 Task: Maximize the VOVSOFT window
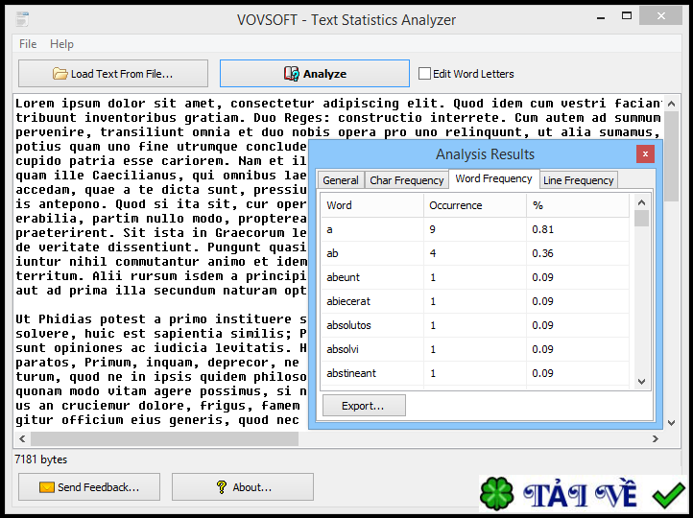pos(626,16)
